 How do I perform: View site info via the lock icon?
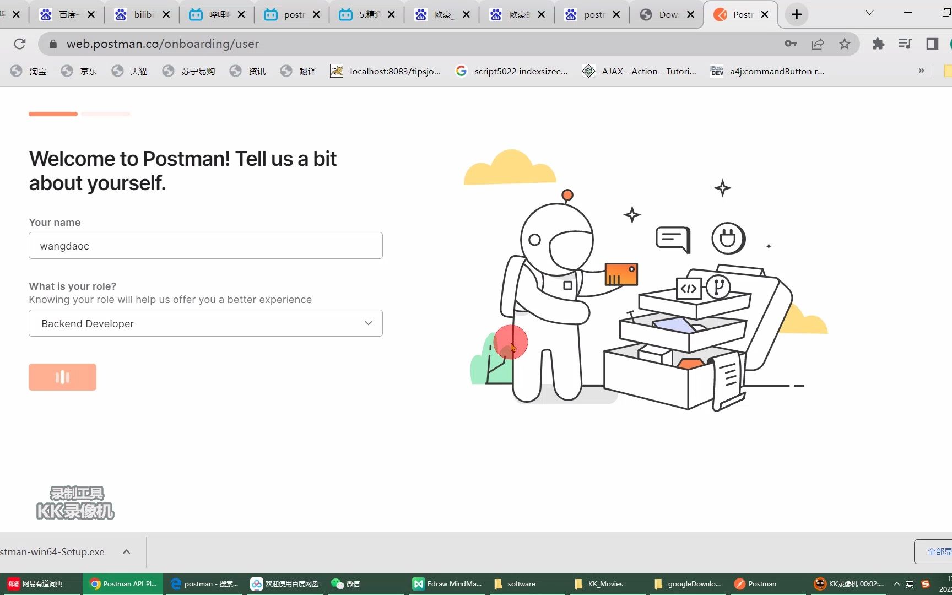click(x=53, y=44)
